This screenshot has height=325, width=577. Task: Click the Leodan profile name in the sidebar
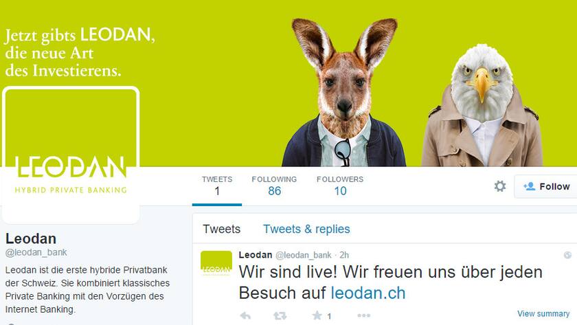click(x=30, y=239)
